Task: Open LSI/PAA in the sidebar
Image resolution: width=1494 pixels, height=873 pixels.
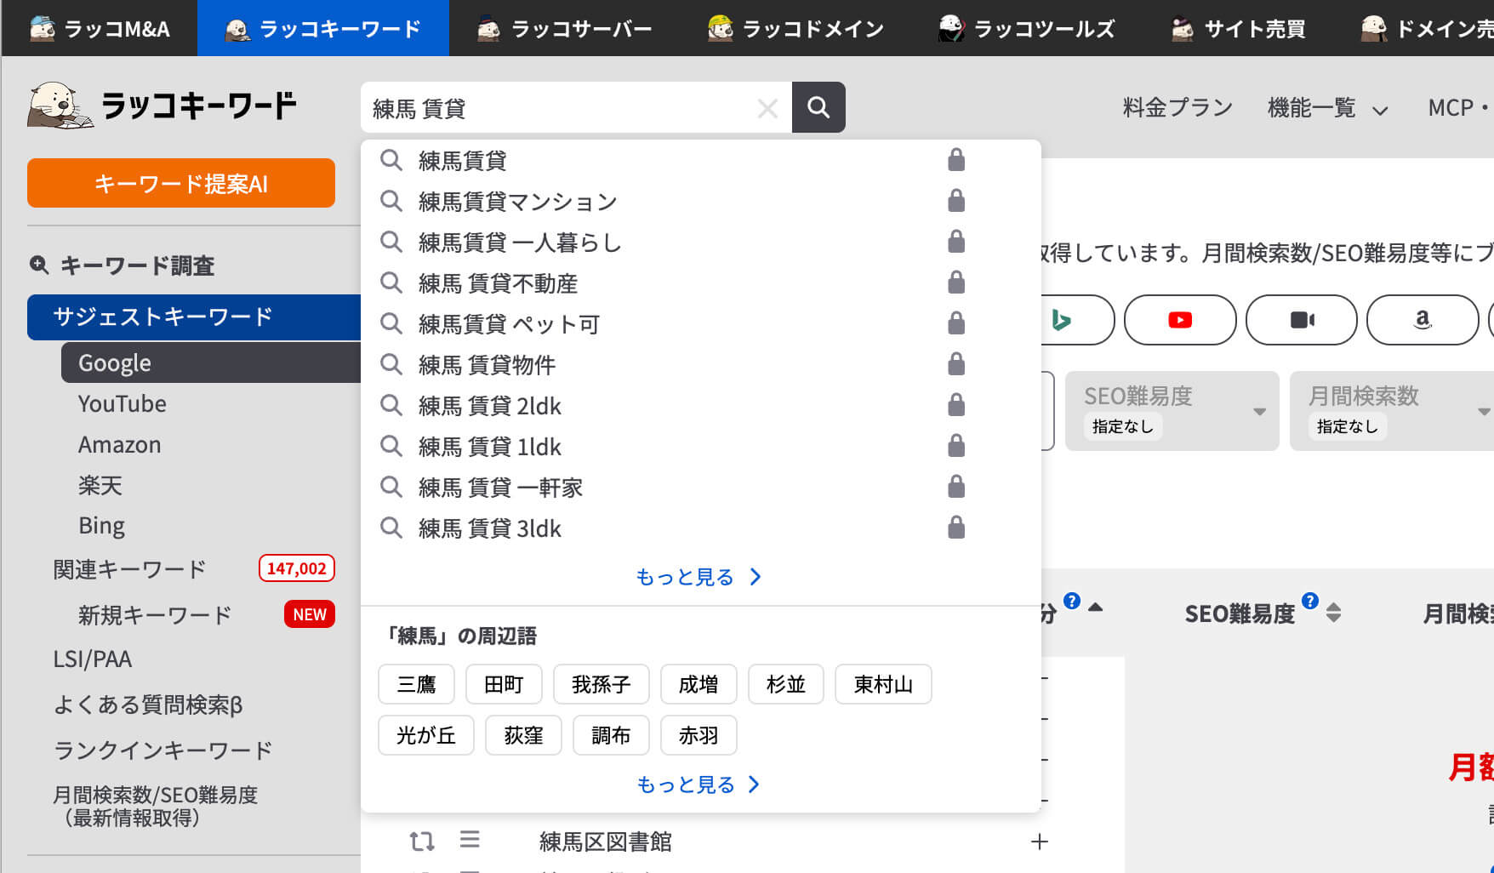Action: pyautogui.click(x=92, y=659)
